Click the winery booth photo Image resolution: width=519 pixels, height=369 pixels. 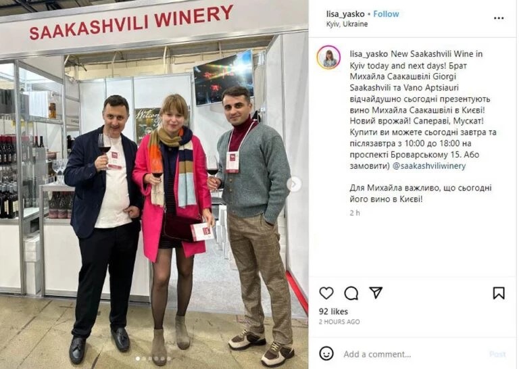pyautogui.click(x=154, y=184)
